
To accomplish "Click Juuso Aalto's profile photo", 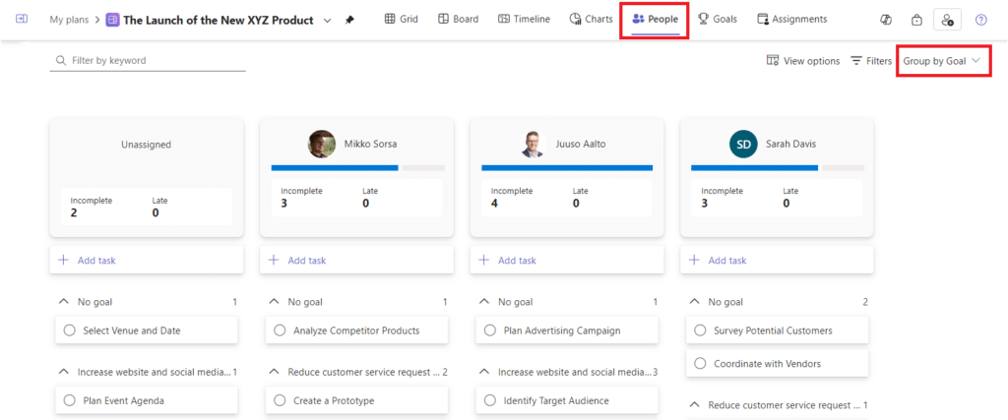I will tap(533, 145).
